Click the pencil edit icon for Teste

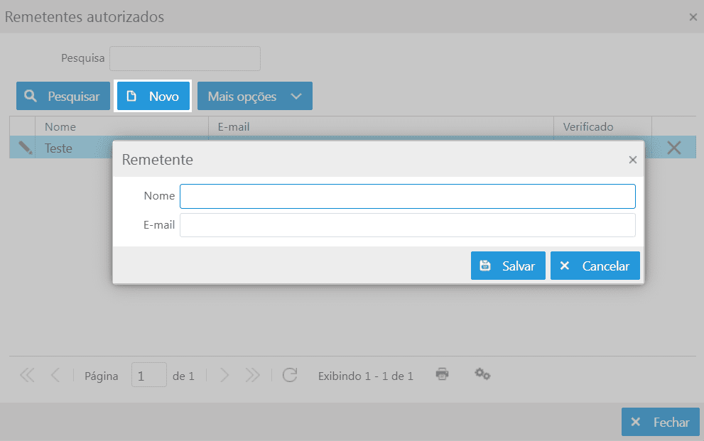[x=26, y=148]
